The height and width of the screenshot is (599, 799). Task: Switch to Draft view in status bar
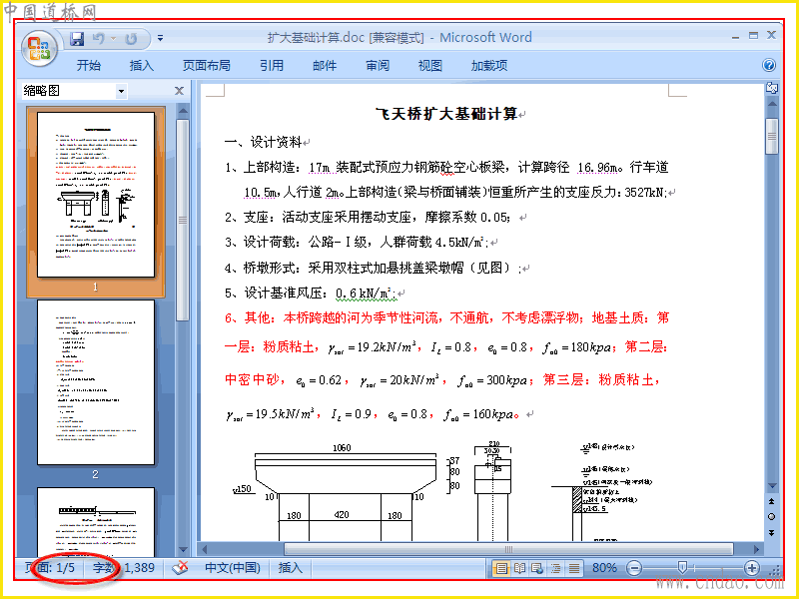tap(574, 568)
